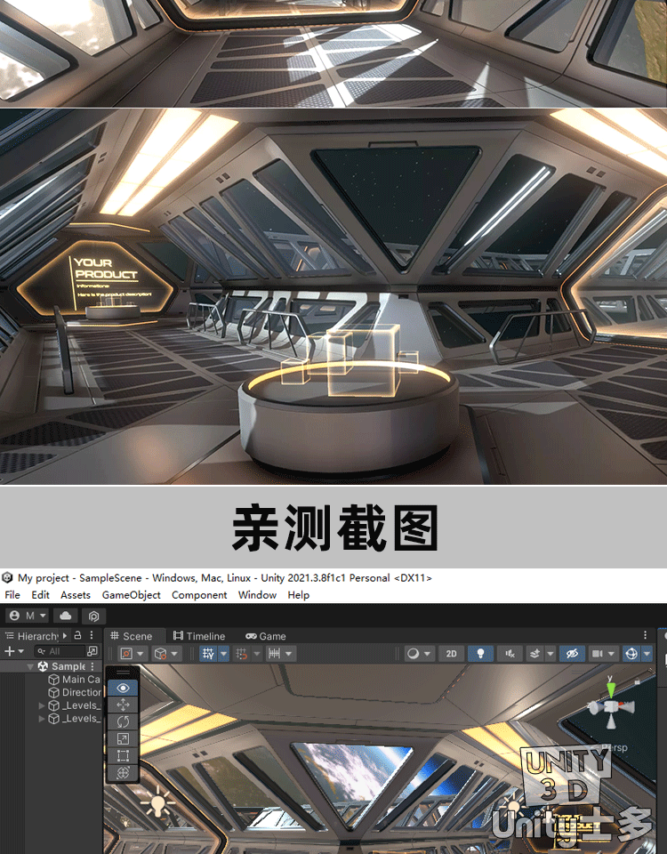Add a new object with plus button
The image size is (667, 854).
14,651
